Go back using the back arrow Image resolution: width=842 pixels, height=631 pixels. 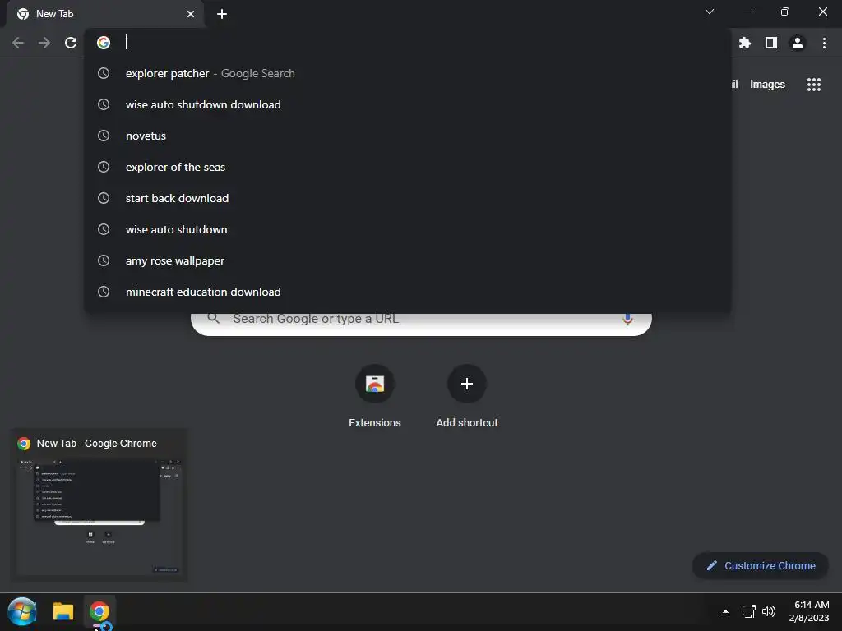tap(18, 43)
